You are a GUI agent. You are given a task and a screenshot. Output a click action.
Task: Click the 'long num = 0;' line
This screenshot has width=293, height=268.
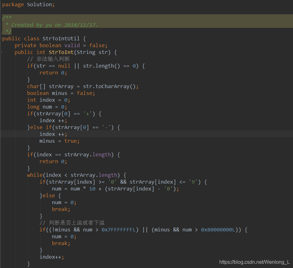[x=47, y=107]
